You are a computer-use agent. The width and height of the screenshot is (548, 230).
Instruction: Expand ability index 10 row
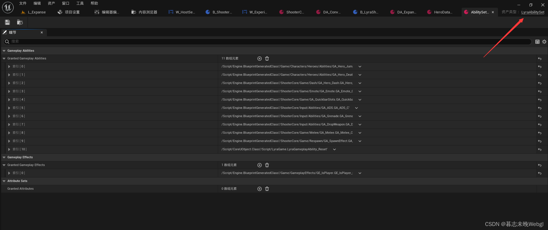coord(9,149)
